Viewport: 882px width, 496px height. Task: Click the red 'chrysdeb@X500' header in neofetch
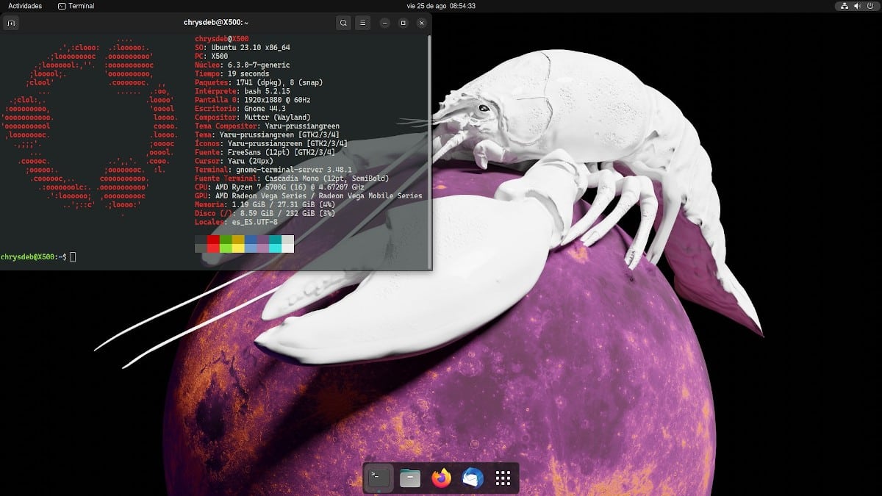[x=222, y=38]
